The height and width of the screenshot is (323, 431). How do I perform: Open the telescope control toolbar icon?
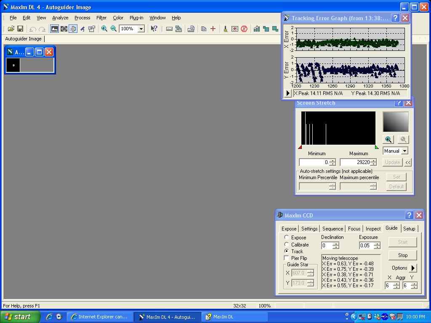[82, 29]
